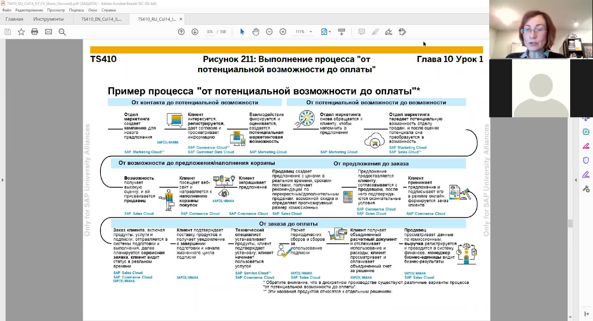Click scrollbar down arrow at bottom
The height and width of the screenshot is (321, 593).
pos(570,317)
